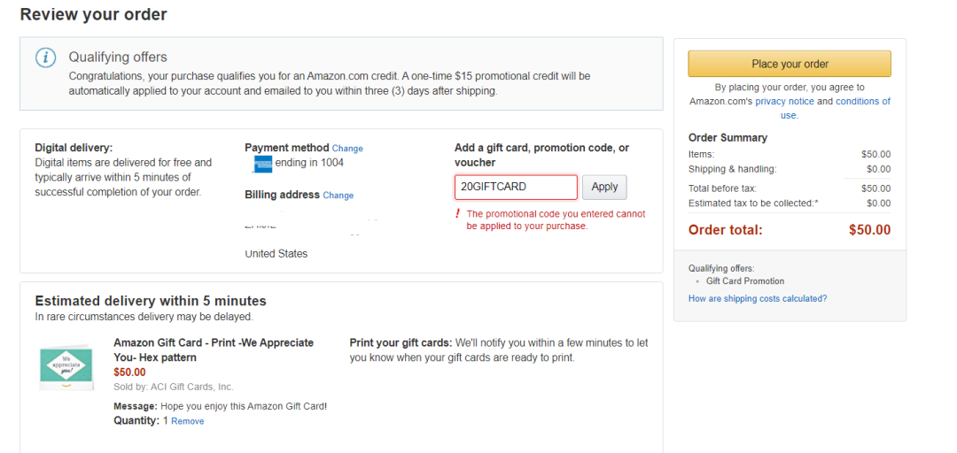Click the Quantity: 1 text
The height and width of the screenshot is (453, 957).
[x=141, y=420]
